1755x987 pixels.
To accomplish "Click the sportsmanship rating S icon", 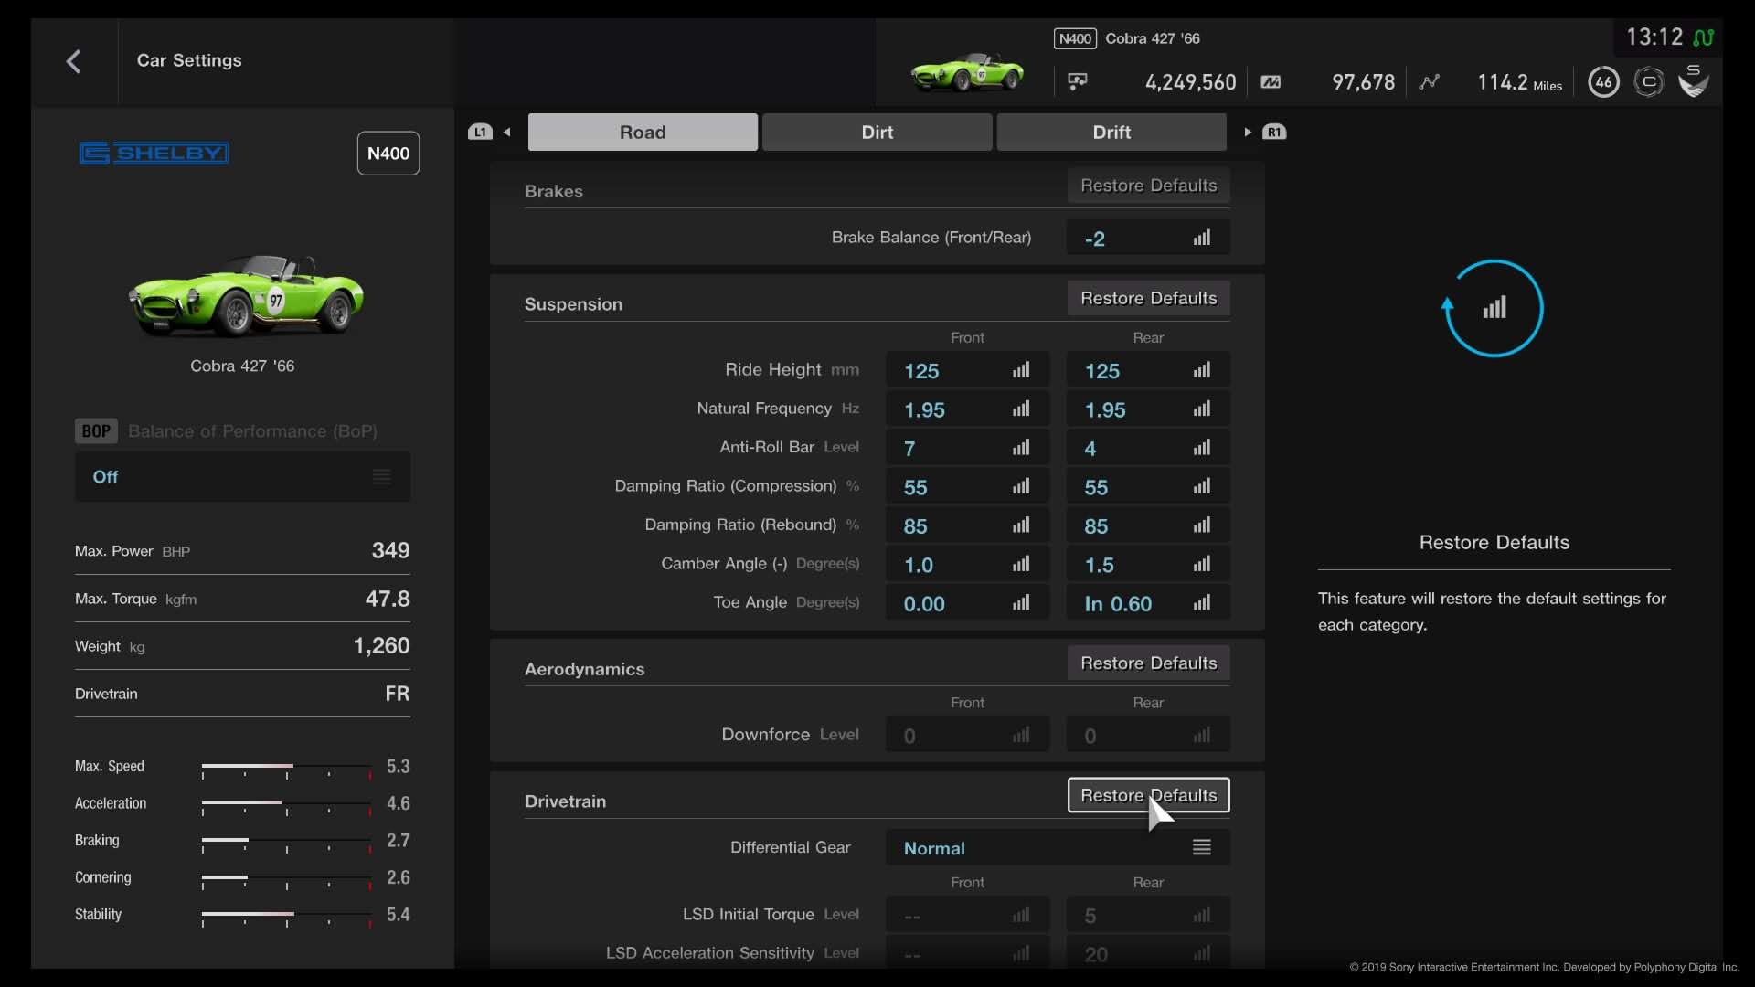I will [x=1694, y=81].
